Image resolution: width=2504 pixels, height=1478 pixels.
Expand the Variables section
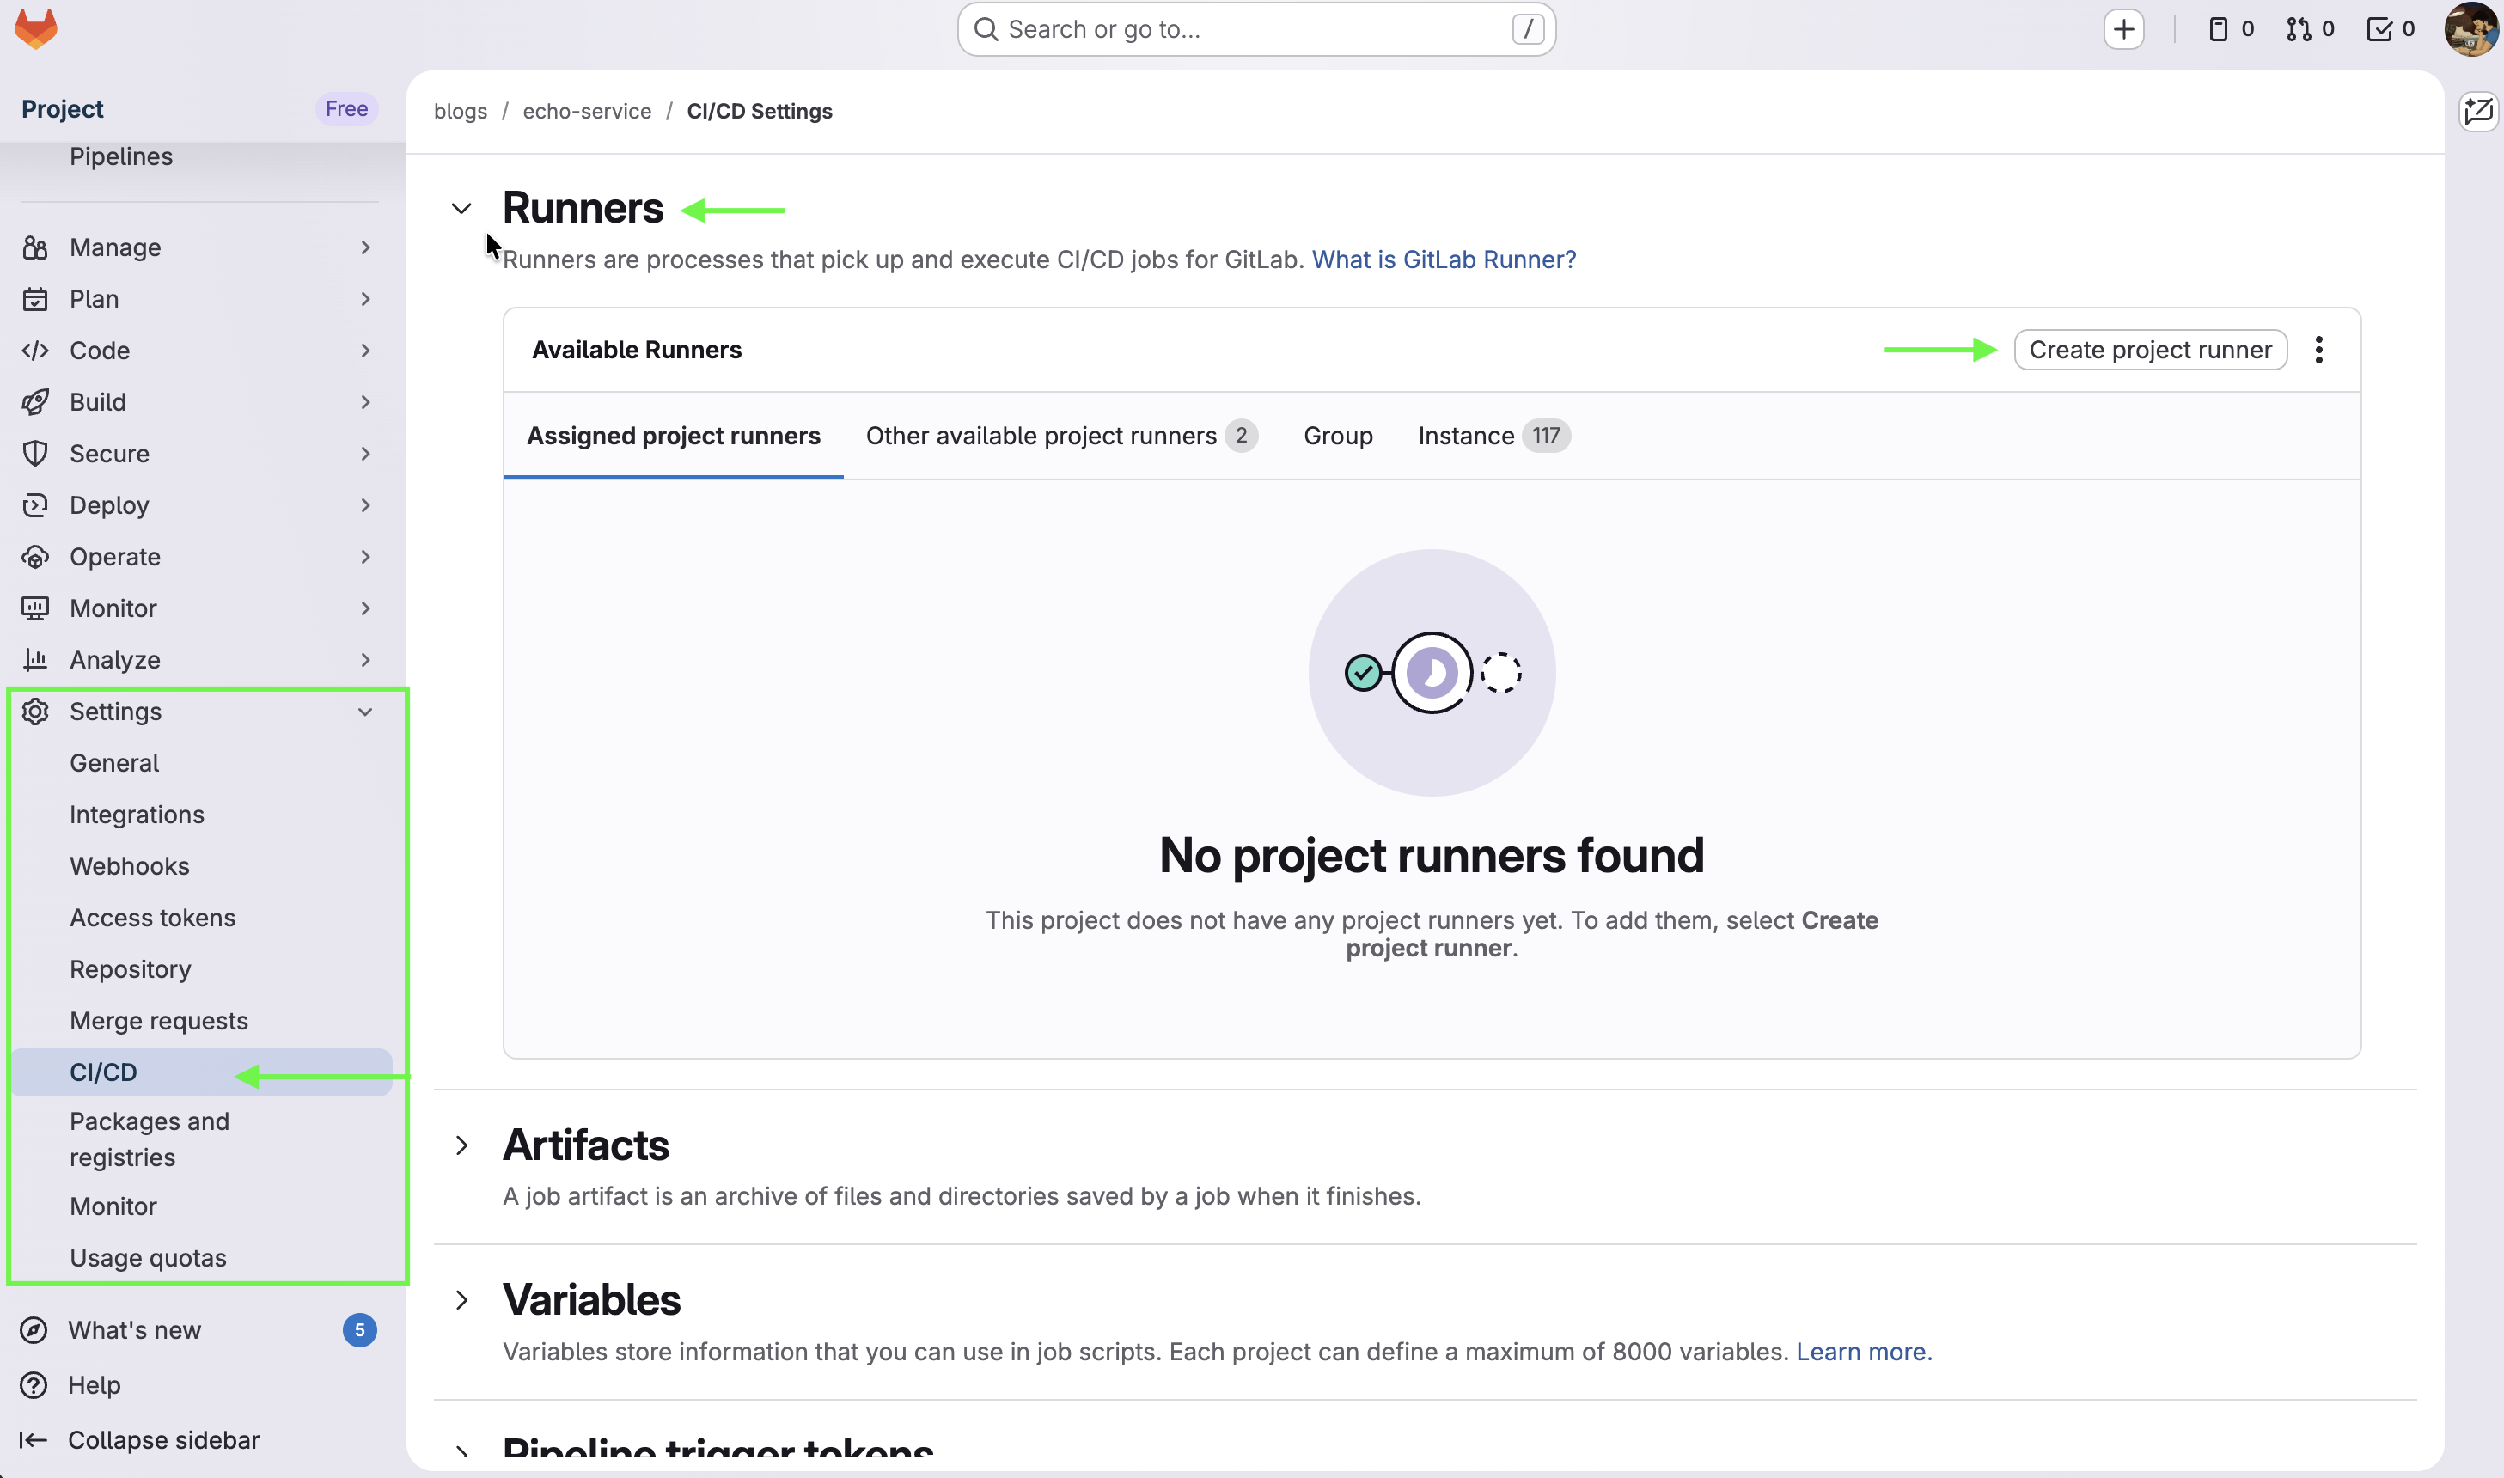461,1300
